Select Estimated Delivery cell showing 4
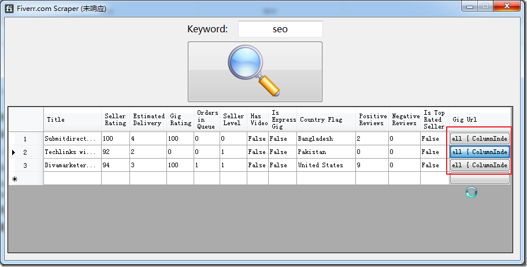Screen dimensions: 527x267 [148, 138]
